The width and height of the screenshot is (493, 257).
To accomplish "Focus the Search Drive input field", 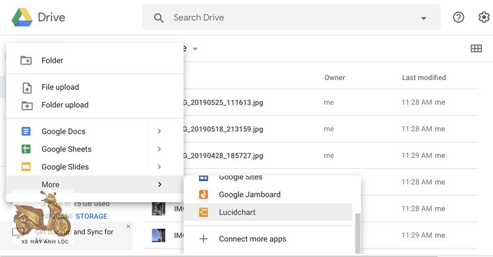I will (291, 17).
